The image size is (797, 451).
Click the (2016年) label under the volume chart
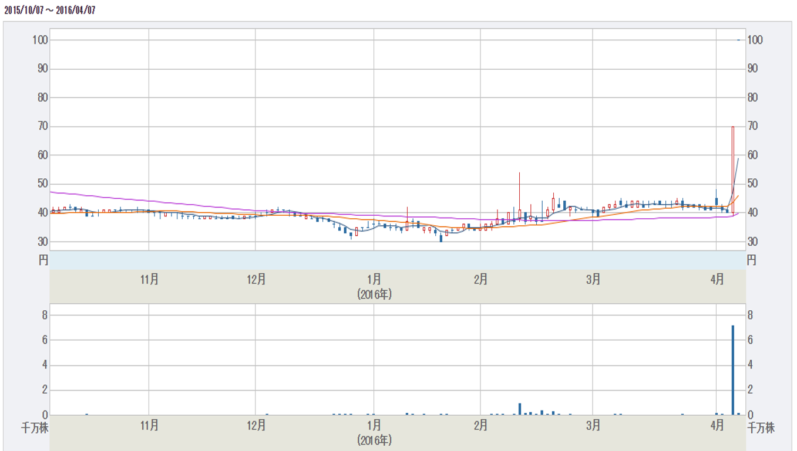[x=374, y=439]
